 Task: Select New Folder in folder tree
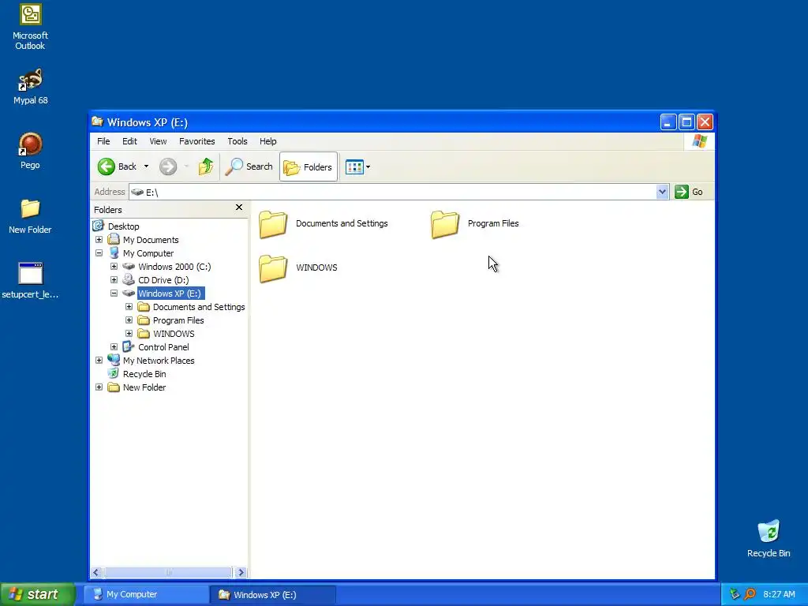tap(144, 387)
